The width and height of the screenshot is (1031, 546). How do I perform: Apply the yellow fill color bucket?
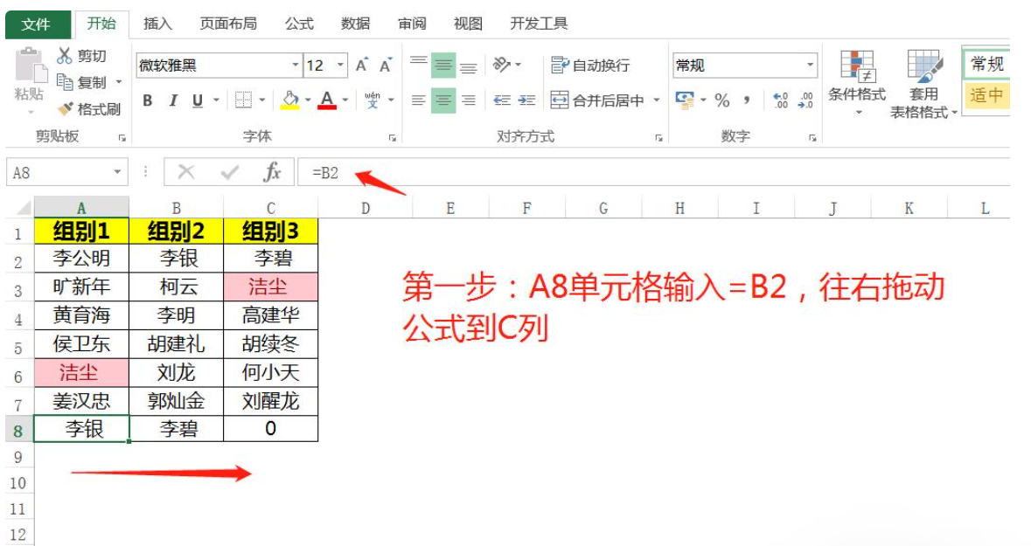(290, 100)
